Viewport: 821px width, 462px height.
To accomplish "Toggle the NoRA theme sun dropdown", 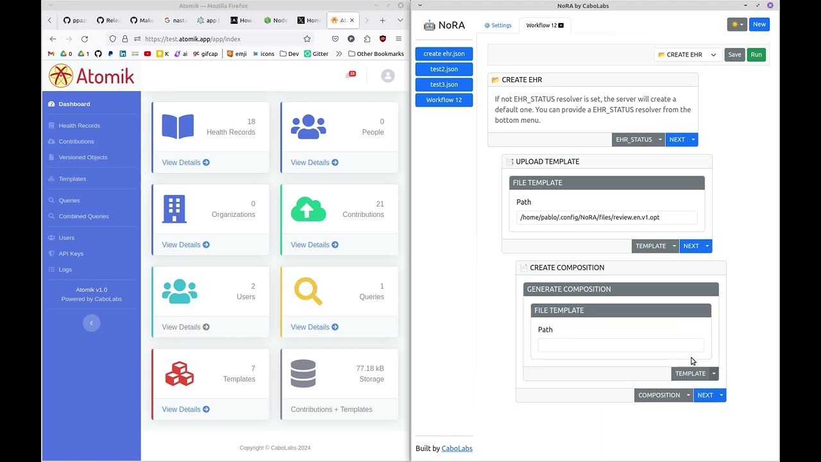I will [x=737, y=24].
